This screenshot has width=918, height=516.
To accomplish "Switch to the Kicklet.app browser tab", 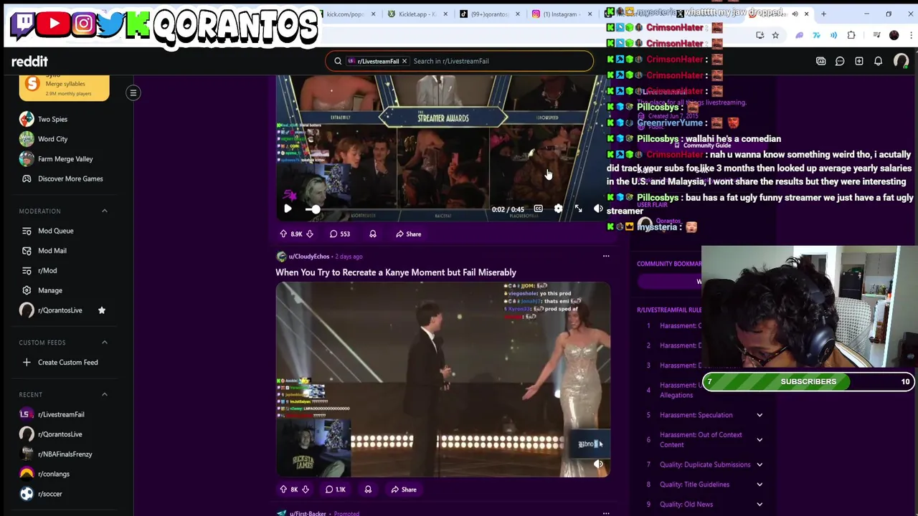I will pos(417,14).
